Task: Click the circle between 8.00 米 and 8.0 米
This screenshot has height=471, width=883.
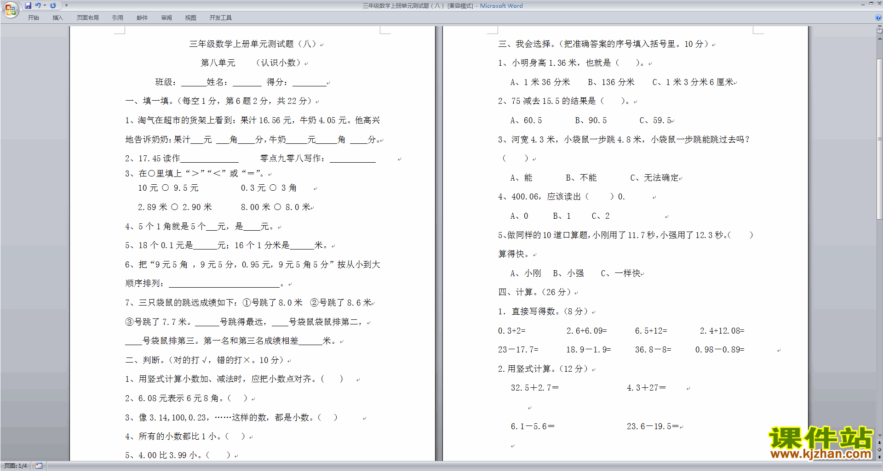Action: pyautogui.click(x=278, y=207)
